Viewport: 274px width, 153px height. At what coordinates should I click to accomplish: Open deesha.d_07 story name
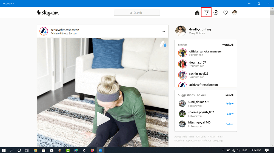click(x=198, y=63)
